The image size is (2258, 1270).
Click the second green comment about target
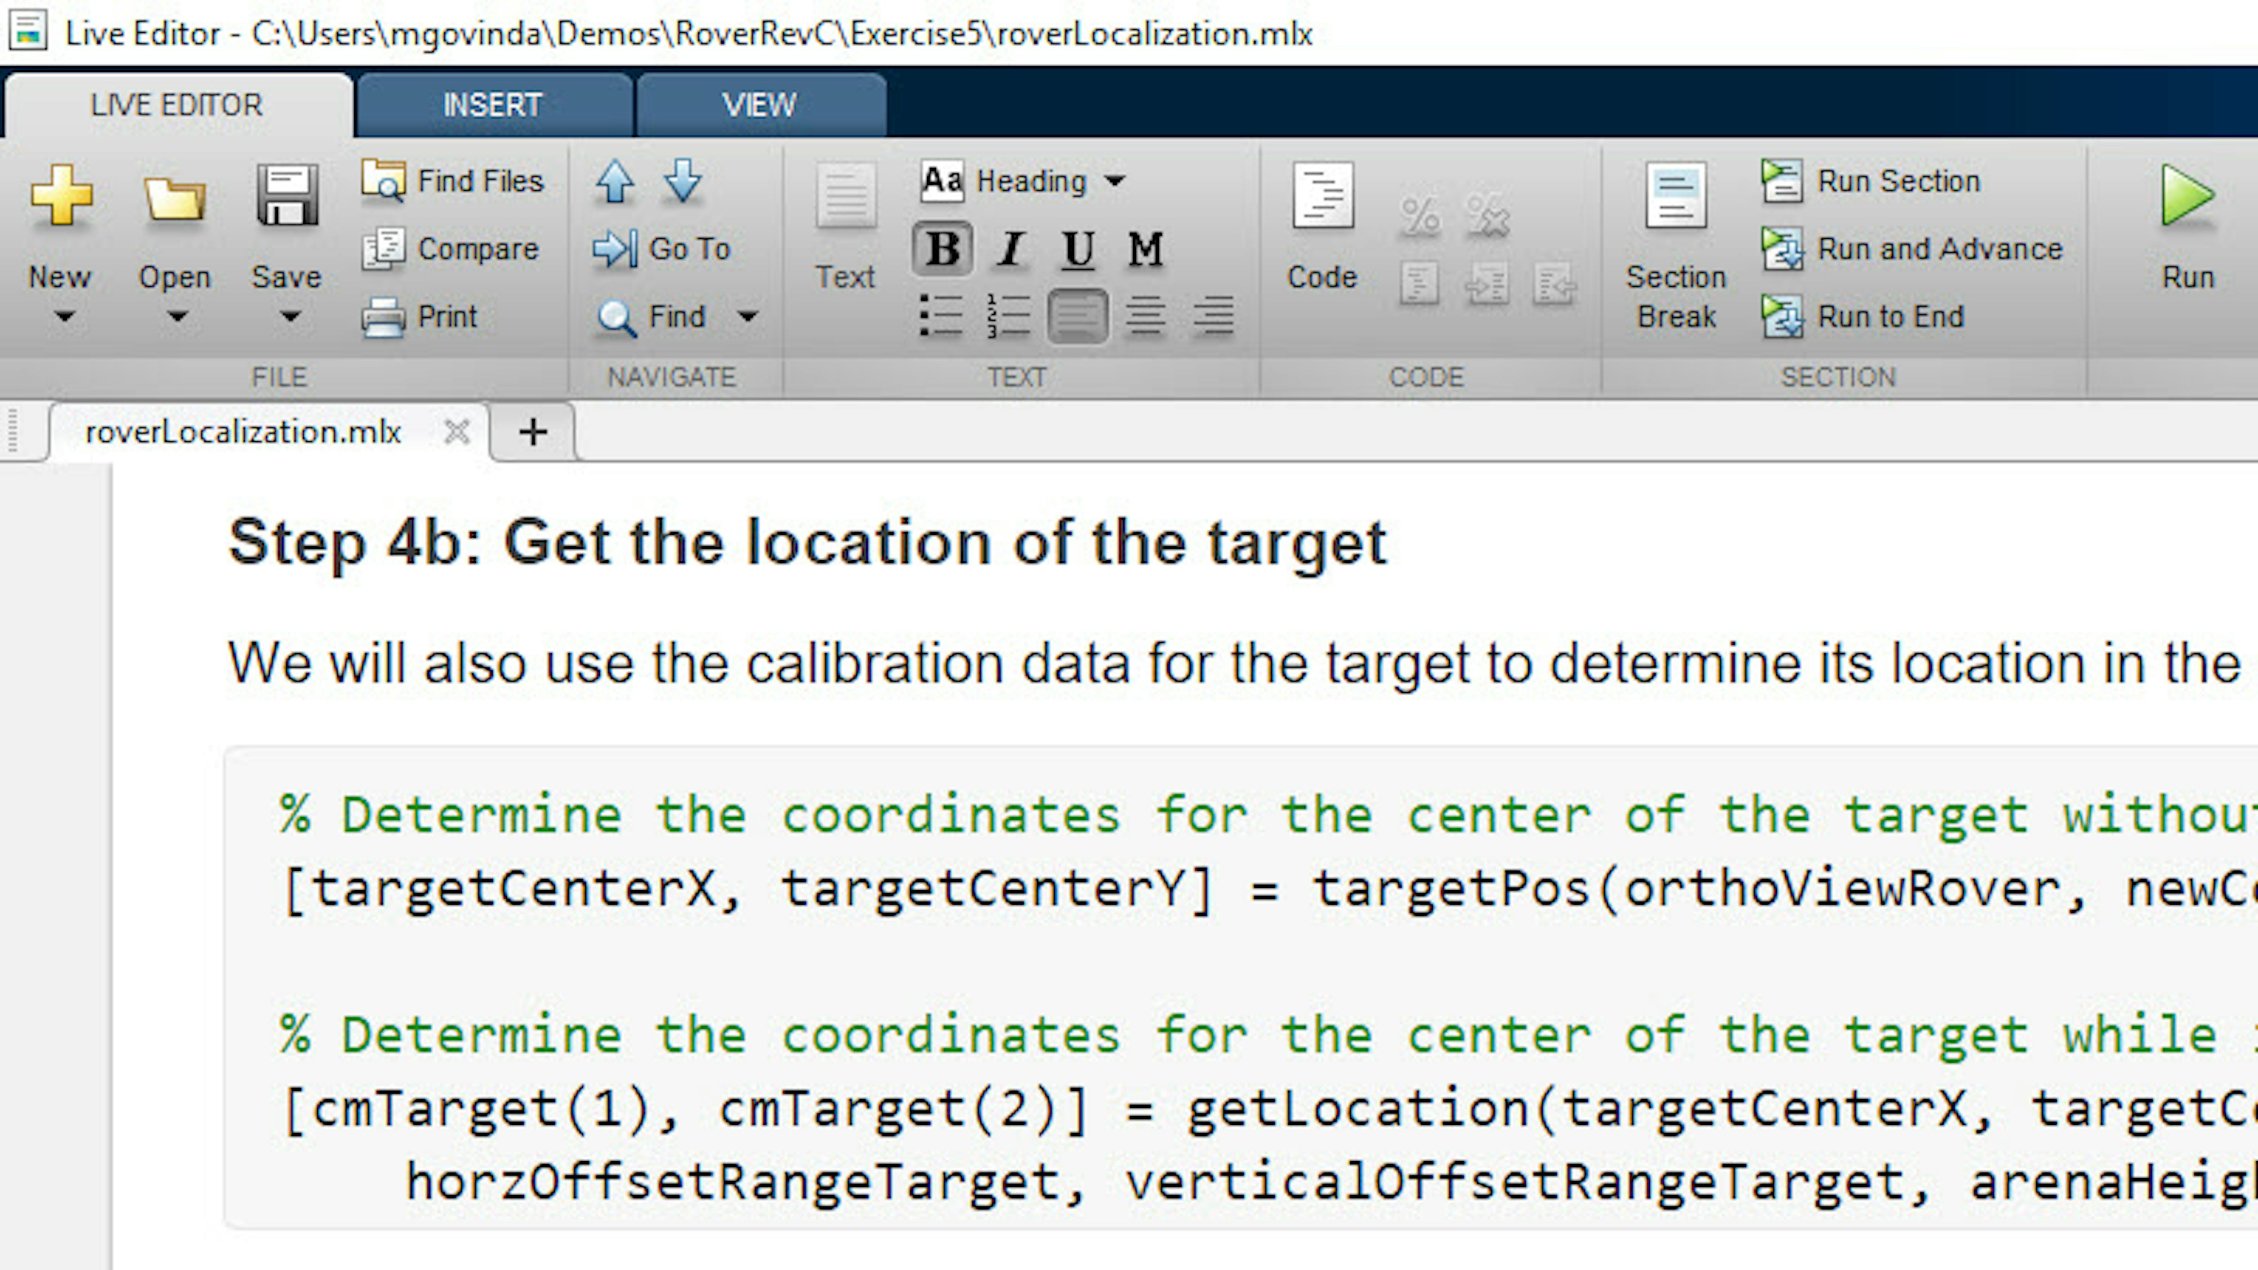coord(1267,1035)
